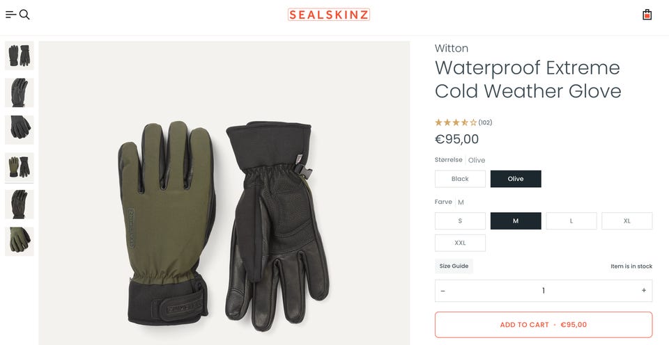
Task: Choose size L
Action: tap(571, 221)
